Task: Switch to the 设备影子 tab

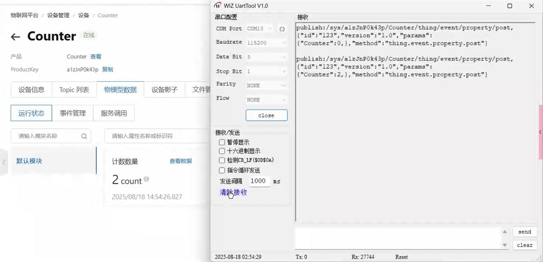Action: coord(165,90)
